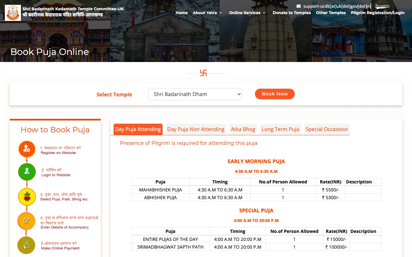Click the green Login to Website icon
The image size is (412, 257).
pos(27,172)
